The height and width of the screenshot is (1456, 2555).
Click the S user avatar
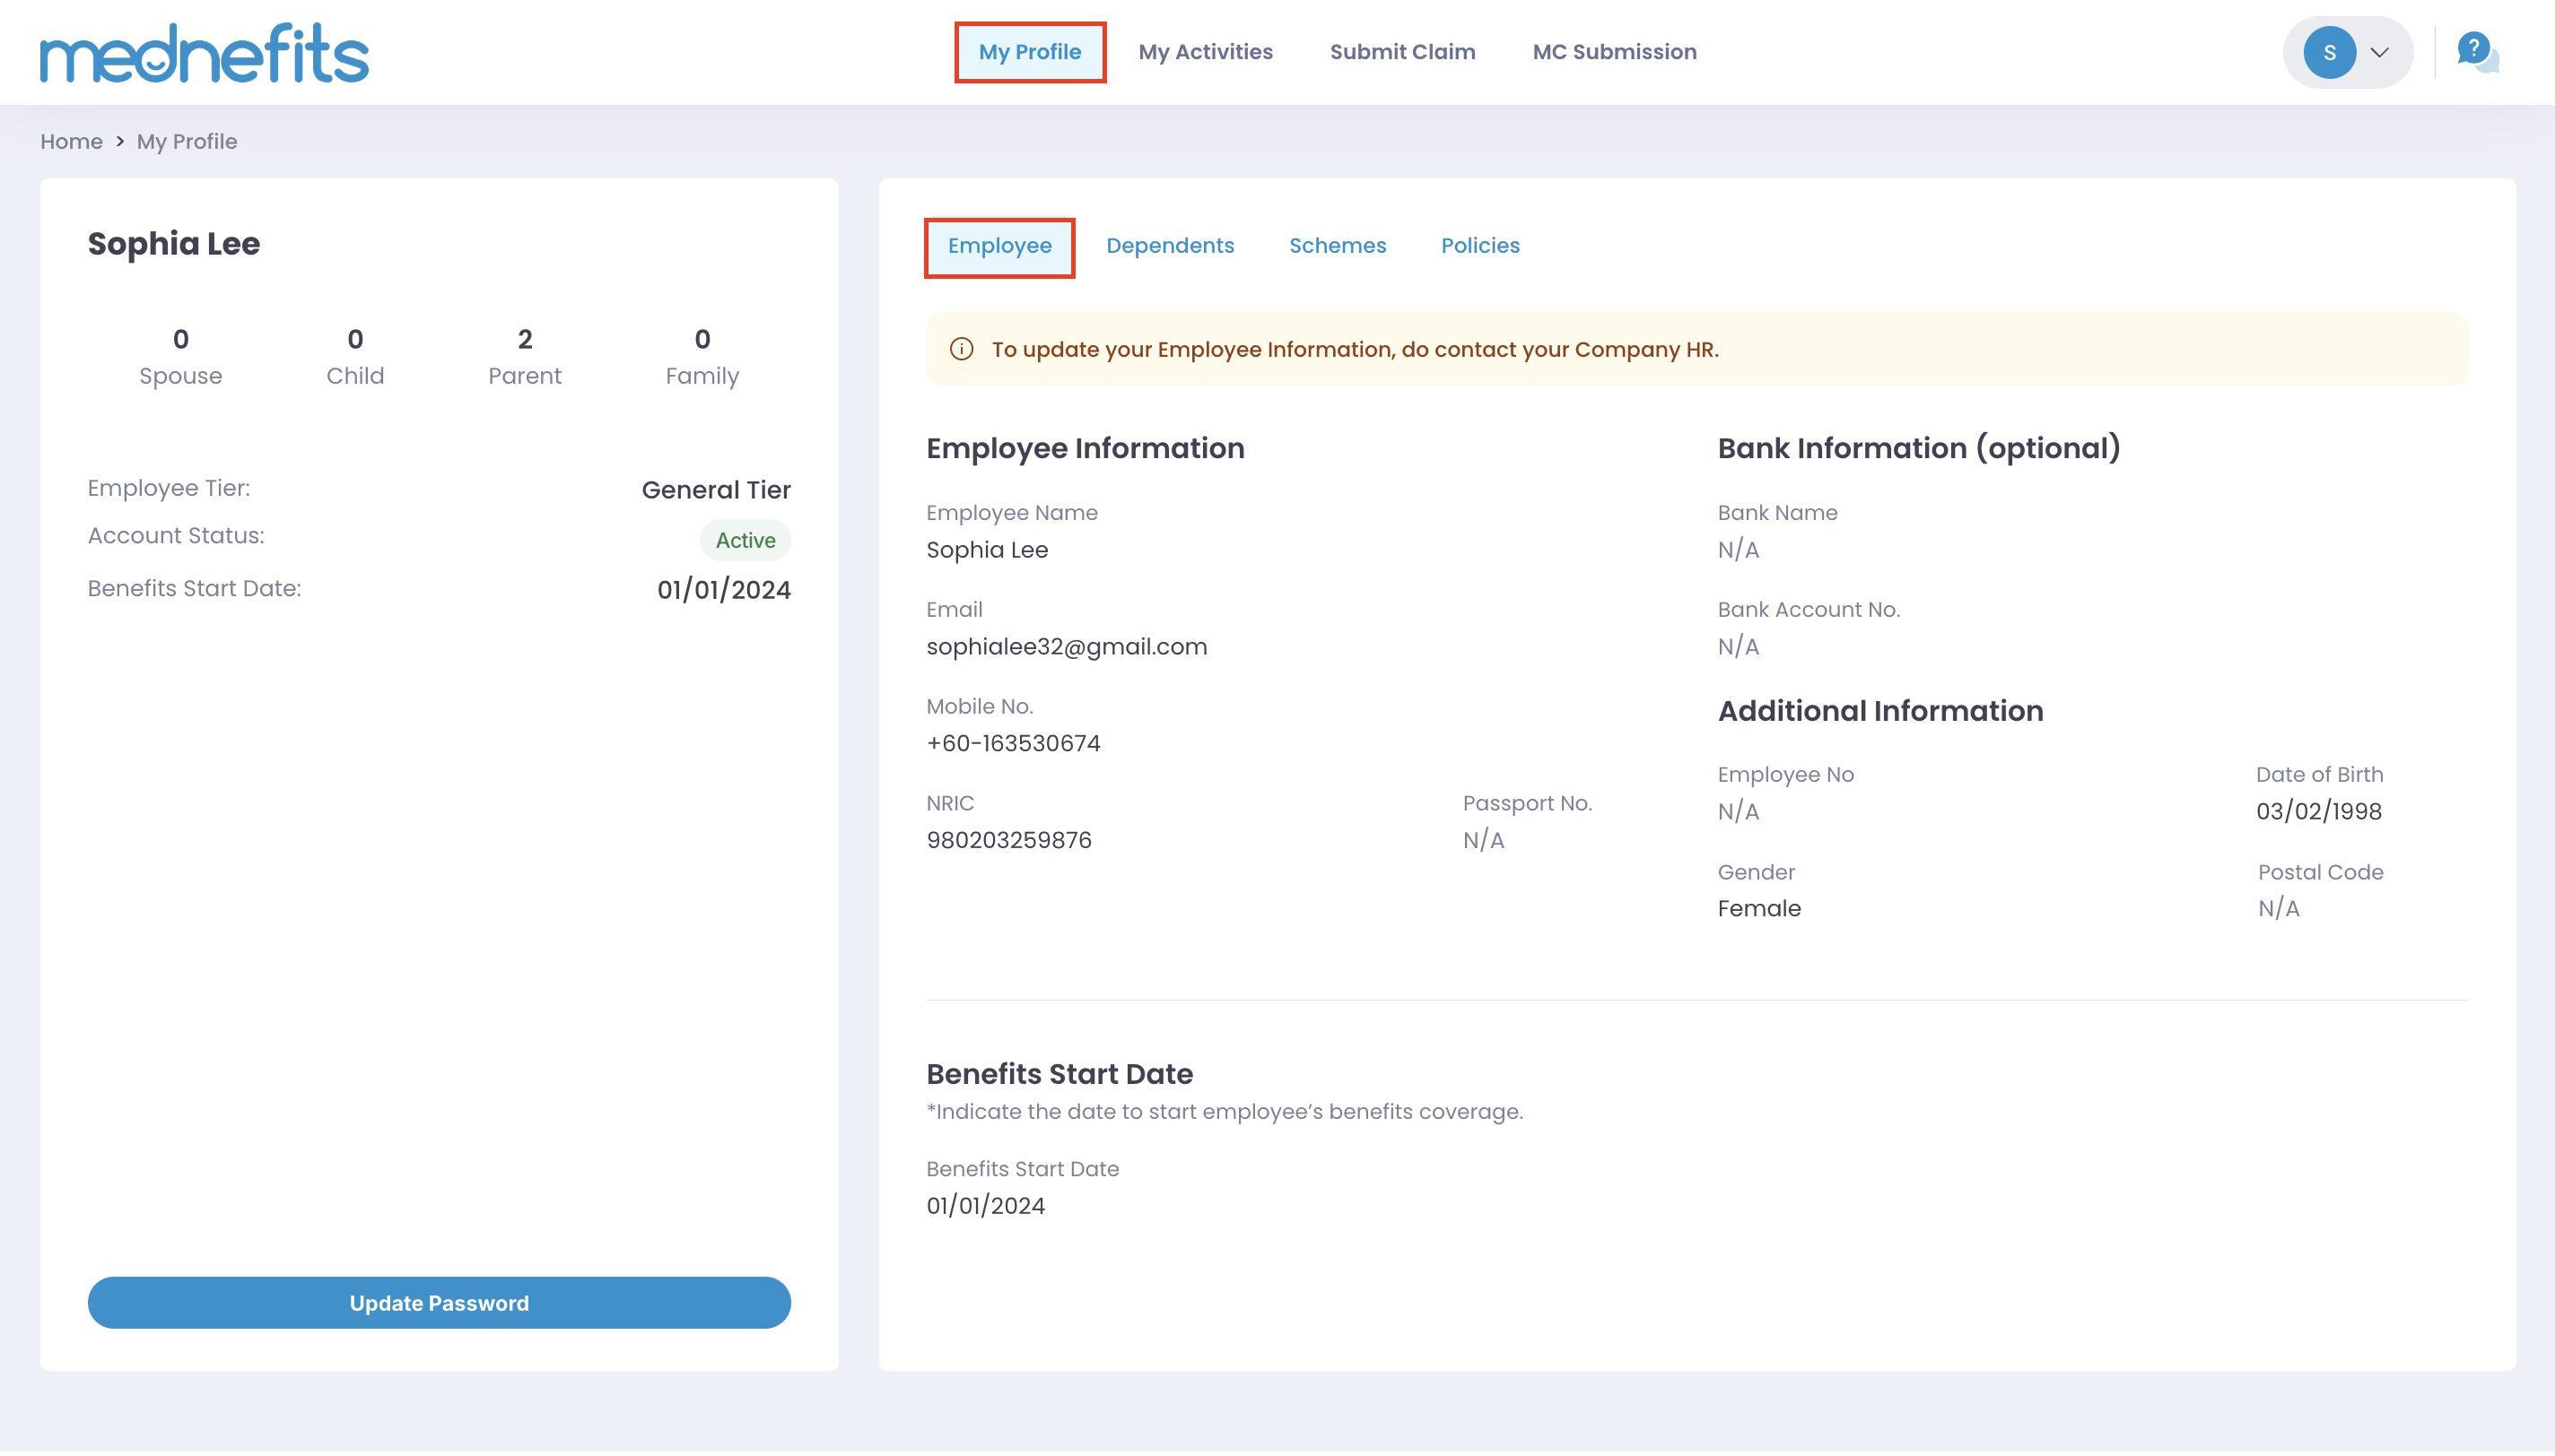2329,53
